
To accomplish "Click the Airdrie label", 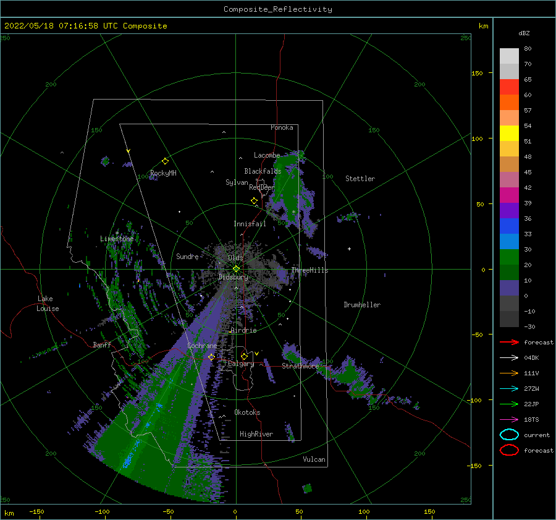I will click(243, 330).
